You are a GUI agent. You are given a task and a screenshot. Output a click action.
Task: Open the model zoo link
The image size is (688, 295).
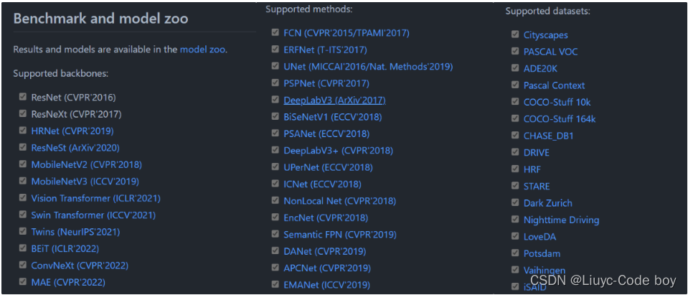[203, 49]
